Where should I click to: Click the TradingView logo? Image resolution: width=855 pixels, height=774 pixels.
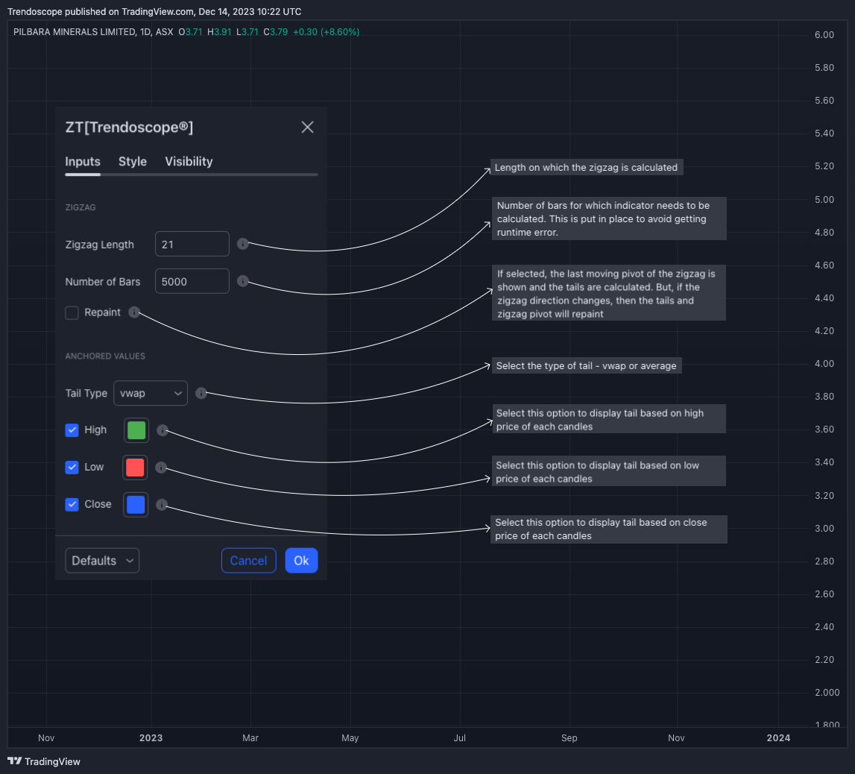pyautogui.click(x=44, y=761)
